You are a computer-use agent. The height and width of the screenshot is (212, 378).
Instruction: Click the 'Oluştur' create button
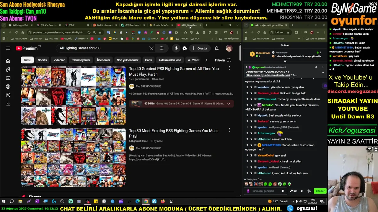(199, 48)
